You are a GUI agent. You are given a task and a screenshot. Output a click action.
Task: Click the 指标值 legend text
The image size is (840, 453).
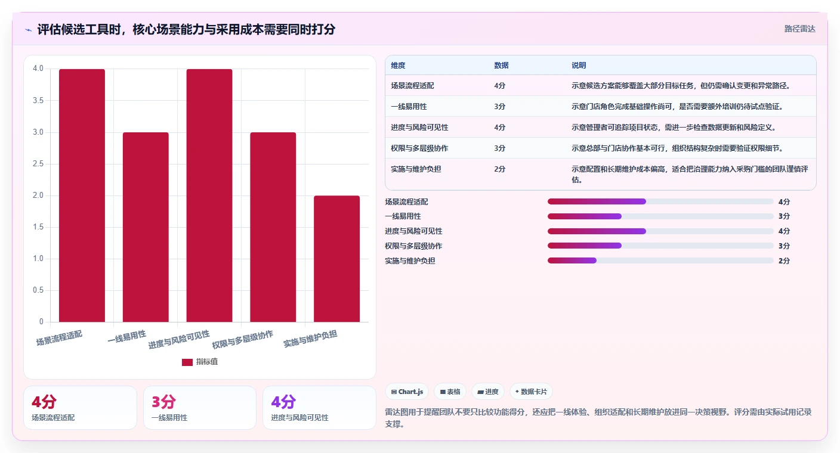[207, 362]
